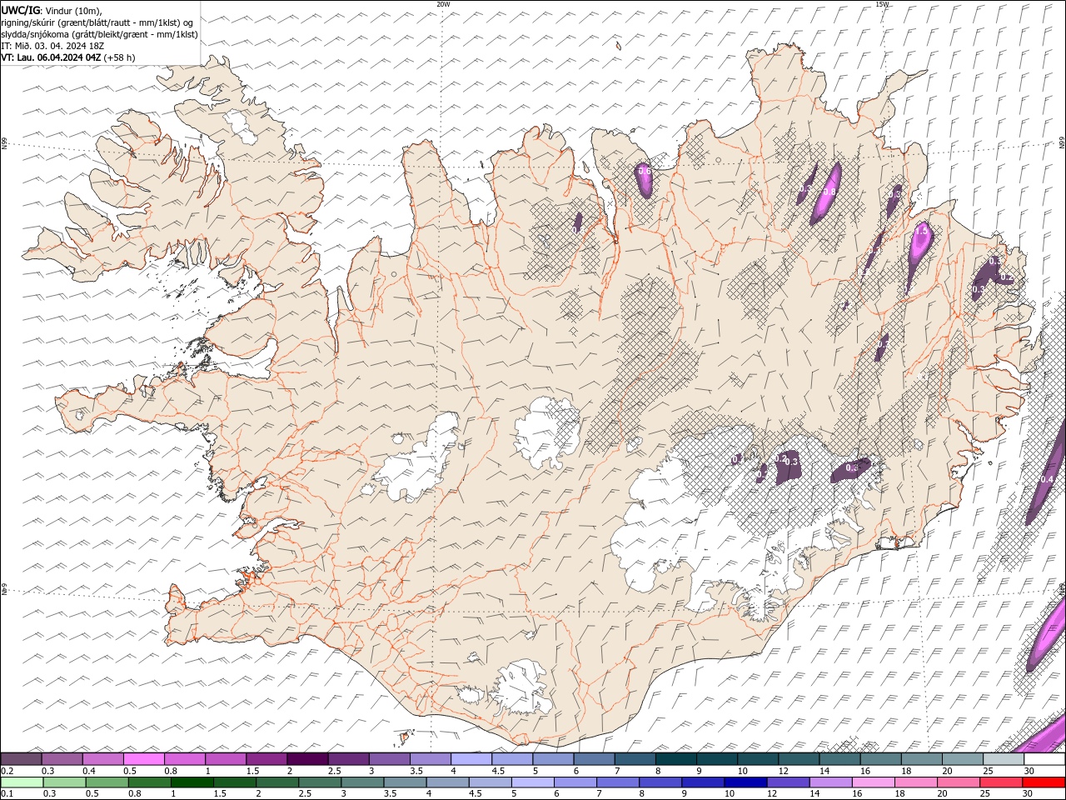Click the upper legend swatch starting at 6

coord(593,759)
